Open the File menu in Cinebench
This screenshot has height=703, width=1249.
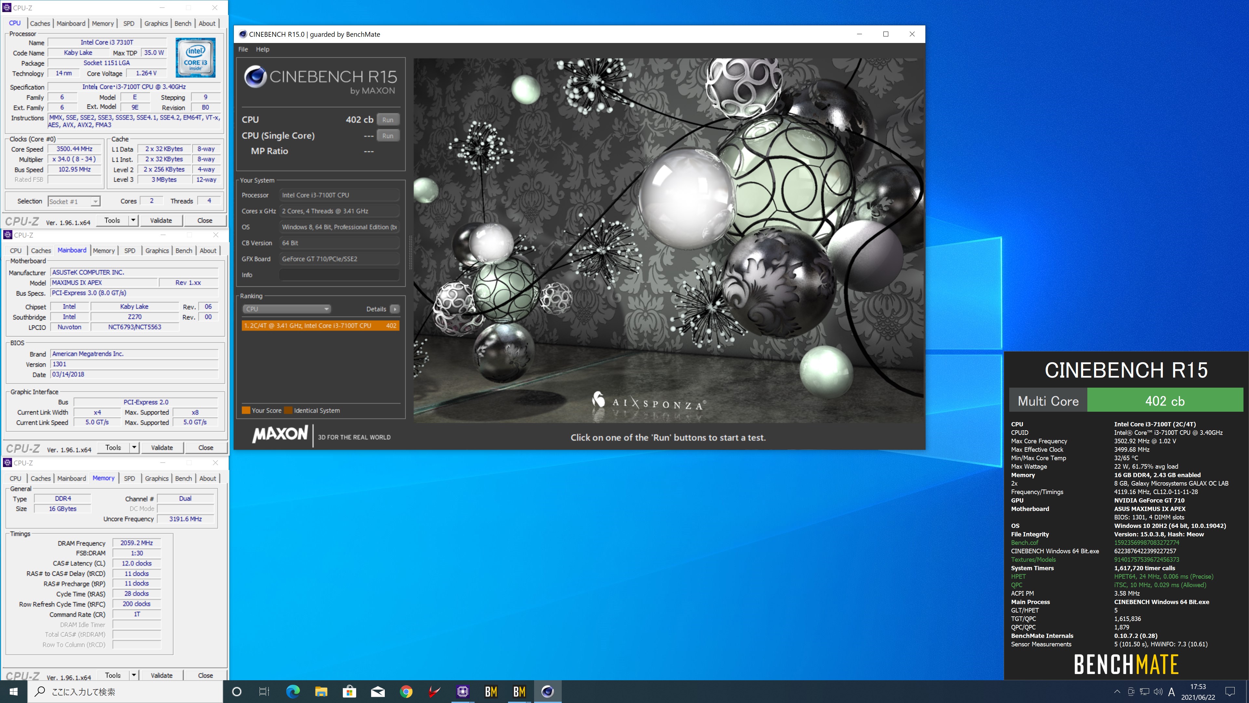(243, 49)
